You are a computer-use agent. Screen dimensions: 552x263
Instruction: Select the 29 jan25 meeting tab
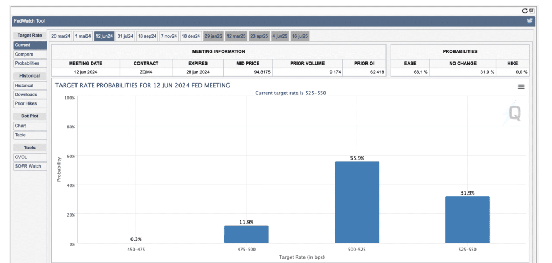point(213,36)
